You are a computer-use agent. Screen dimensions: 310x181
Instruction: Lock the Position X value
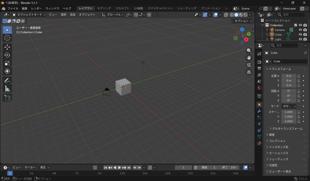(299, 76)
